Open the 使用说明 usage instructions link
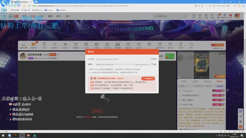Viewport: 246px width, 138px height. 121,79
